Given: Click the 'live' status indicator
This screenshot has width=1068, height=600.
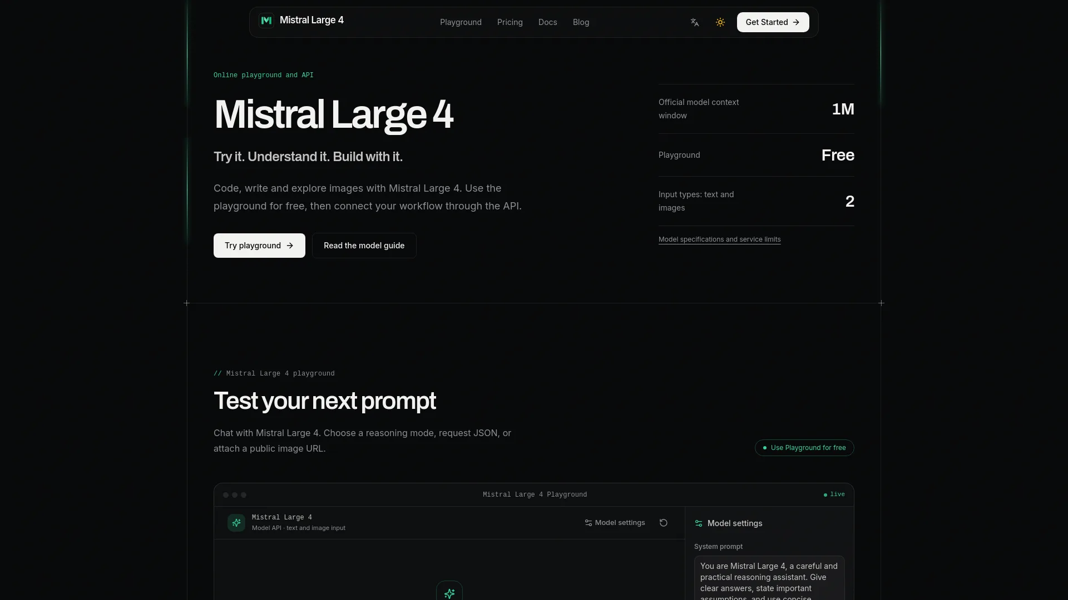Looking at the screenshot, I should [834, 494].
